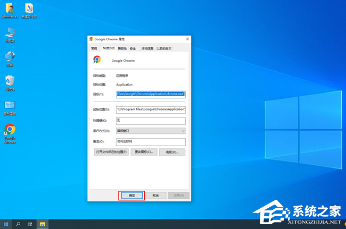This screenshot has width=346, height=229.
Task: Click the Windows Start button
Action: click(x=6, y=224)
